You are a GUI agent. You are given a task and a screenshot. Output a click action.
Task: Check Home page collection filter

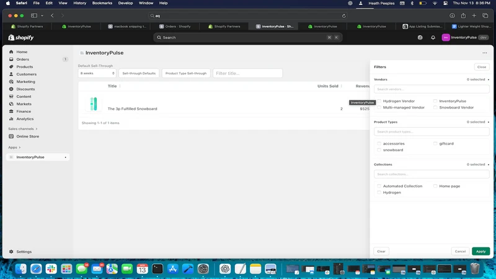tap(435, 186)
